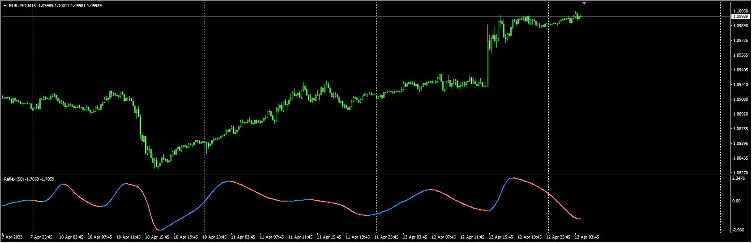Click the 10 Apr 07:45 time label
Viewport: 752px width, 243px height.
[x=100, y=237]
